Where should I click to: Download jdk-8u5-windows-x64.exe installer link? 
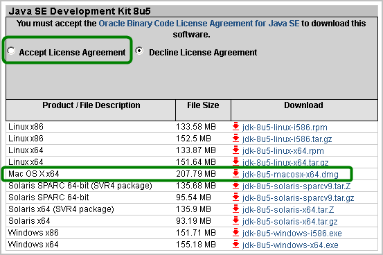click(x=290, y=245)
